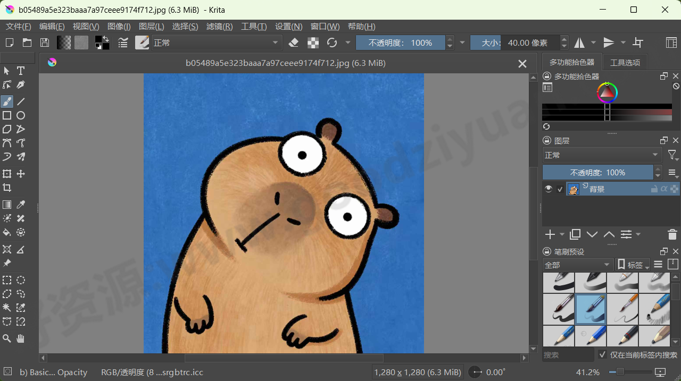The image size is (681, 381).
Task: Activate the Crop tool
Action: [x=7, y=187]
